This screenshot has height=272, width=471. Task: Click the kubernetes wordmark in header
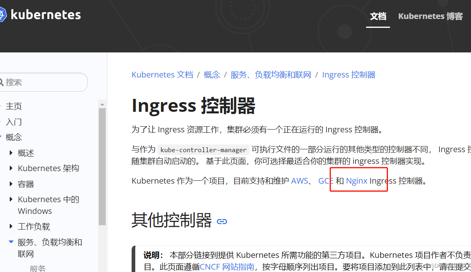click(x=46, y=15)
